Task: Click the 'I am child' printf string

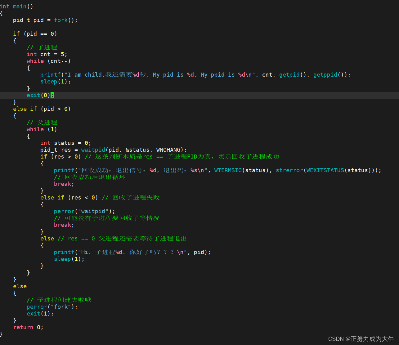Action: pos(160,75)
